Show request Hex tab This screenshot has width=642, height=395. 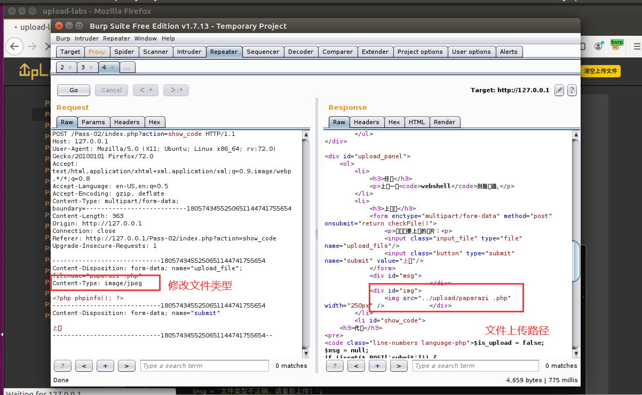pyautogui.click(x=154, y=122)
